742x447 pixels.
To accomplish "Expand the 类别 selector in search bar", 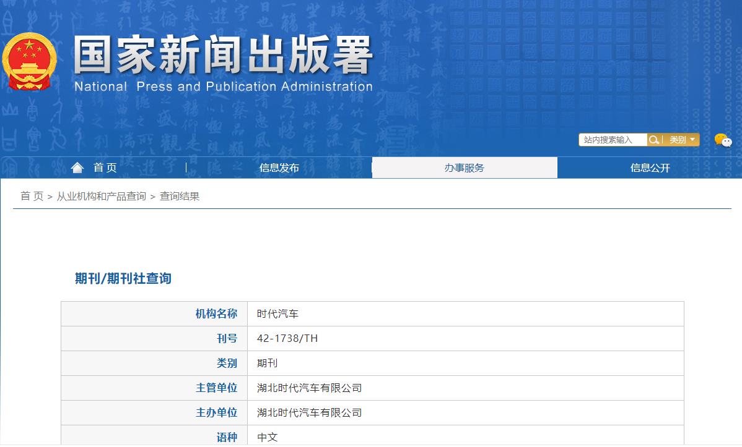I will [681, 139].
